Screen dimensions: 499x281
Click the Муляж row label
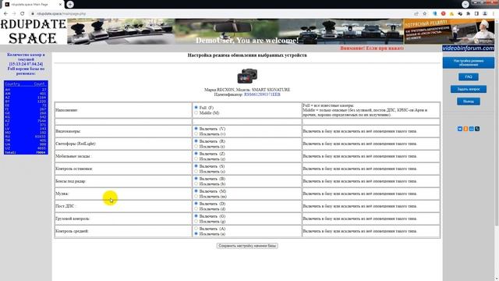coord(62,194)
